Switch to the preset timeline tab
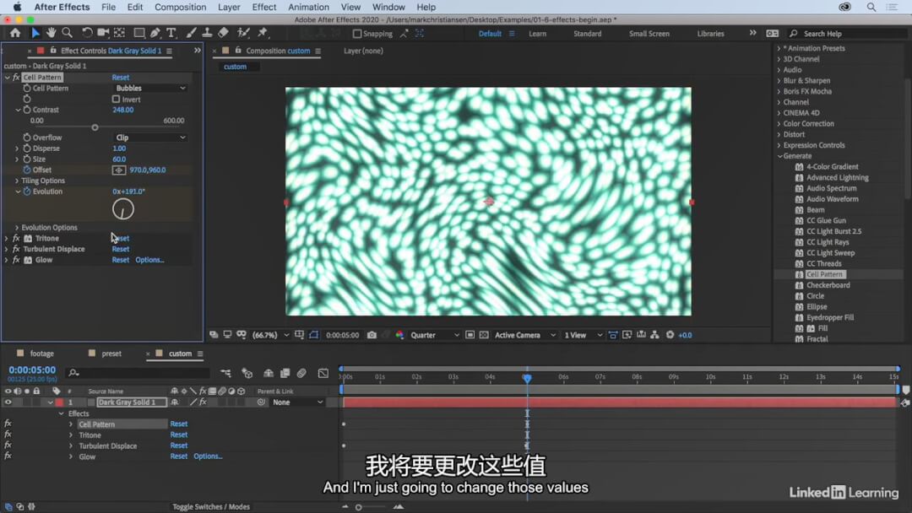Image resolution: width=912 pixels, height=513 pixels. click(111, 354)
